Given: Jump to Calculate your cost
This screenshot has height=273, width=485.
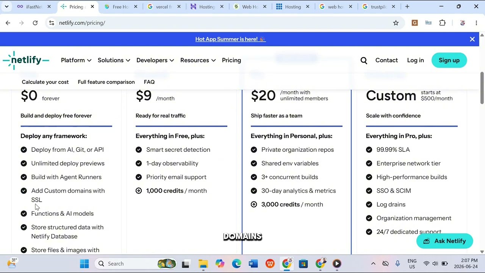Looking at the screenshot, I should click(45, 82).
